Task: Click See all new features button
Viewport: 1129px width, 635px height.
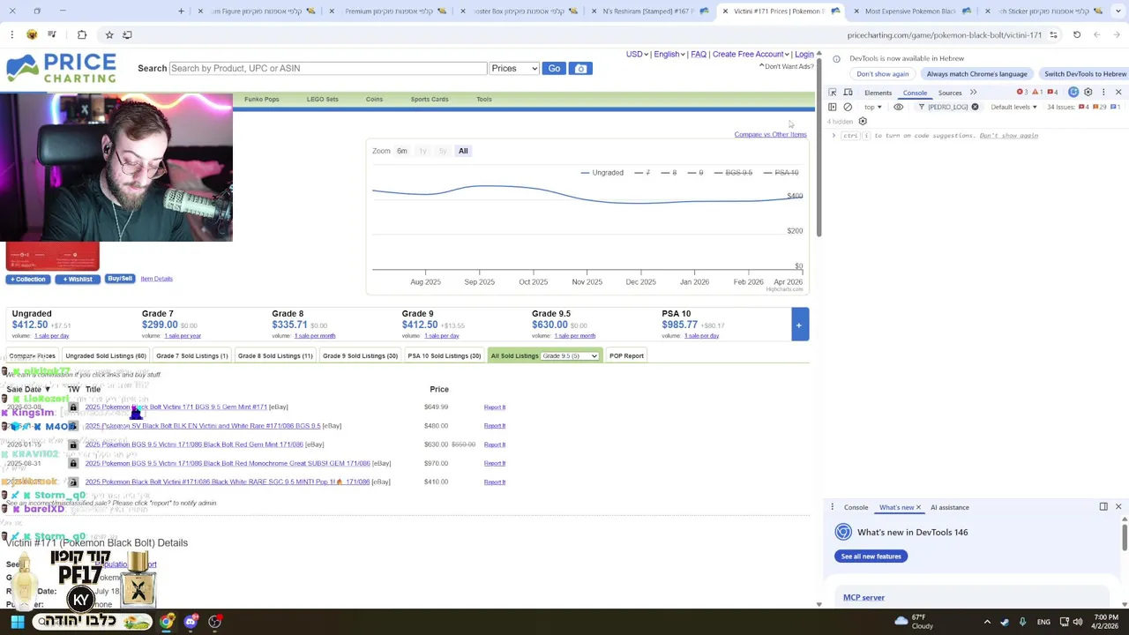Action: [x=871, y=557]
